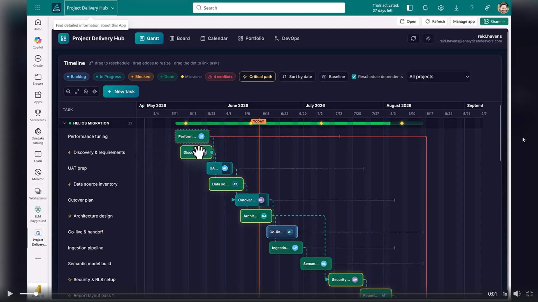Screen dimensions: 538x302
Task: Open settings gear in top bar
Action: point(441,8)
